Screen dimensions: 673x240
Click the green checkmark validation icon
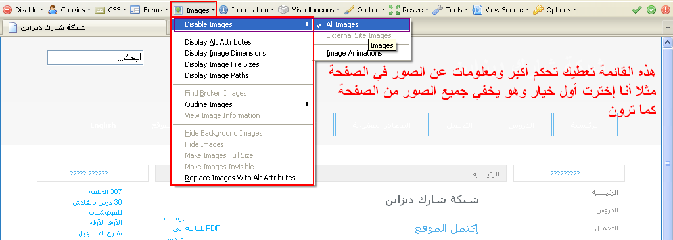pyautogui.click(x=638, y=10)
